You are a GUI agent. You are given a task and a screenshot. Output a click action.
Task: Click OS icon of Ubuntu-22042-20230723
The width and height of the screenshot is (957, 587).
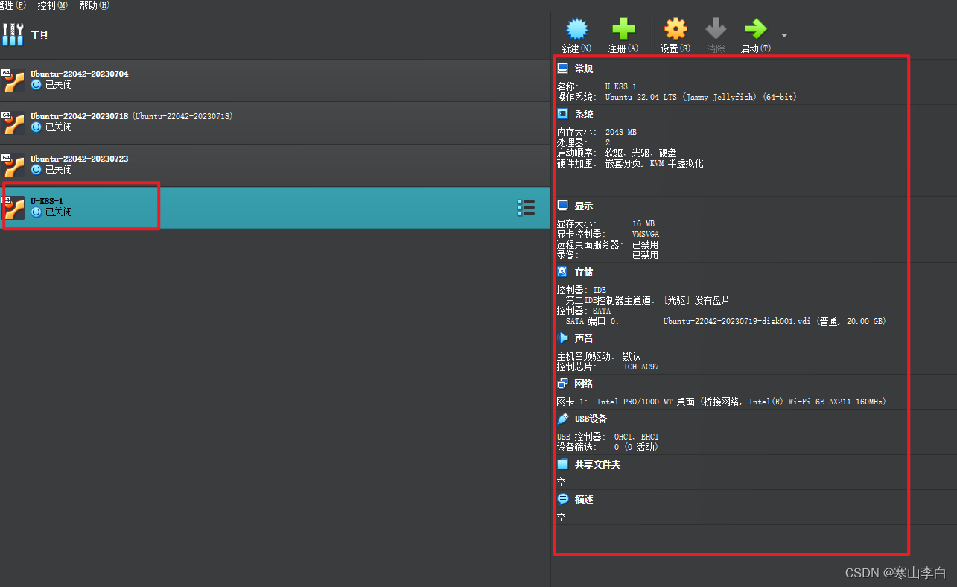[13, 165]
